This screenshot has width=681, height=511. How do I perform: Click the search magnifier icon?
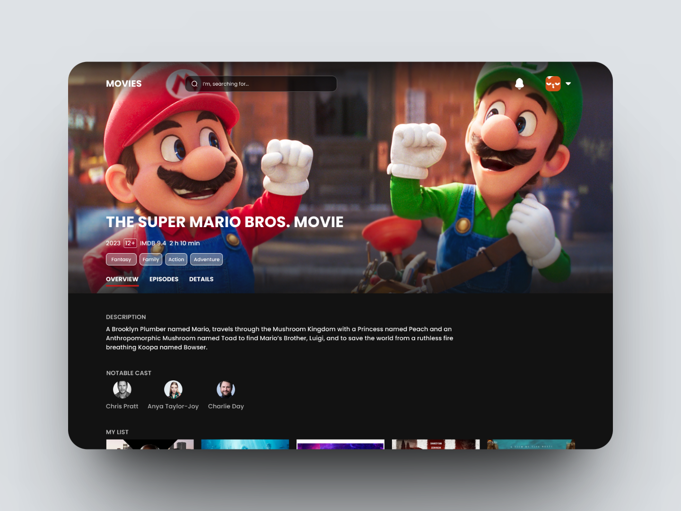(194, 84)
